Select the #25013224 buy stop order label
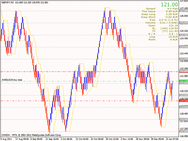The image size is (188, 141). (12, 80)
